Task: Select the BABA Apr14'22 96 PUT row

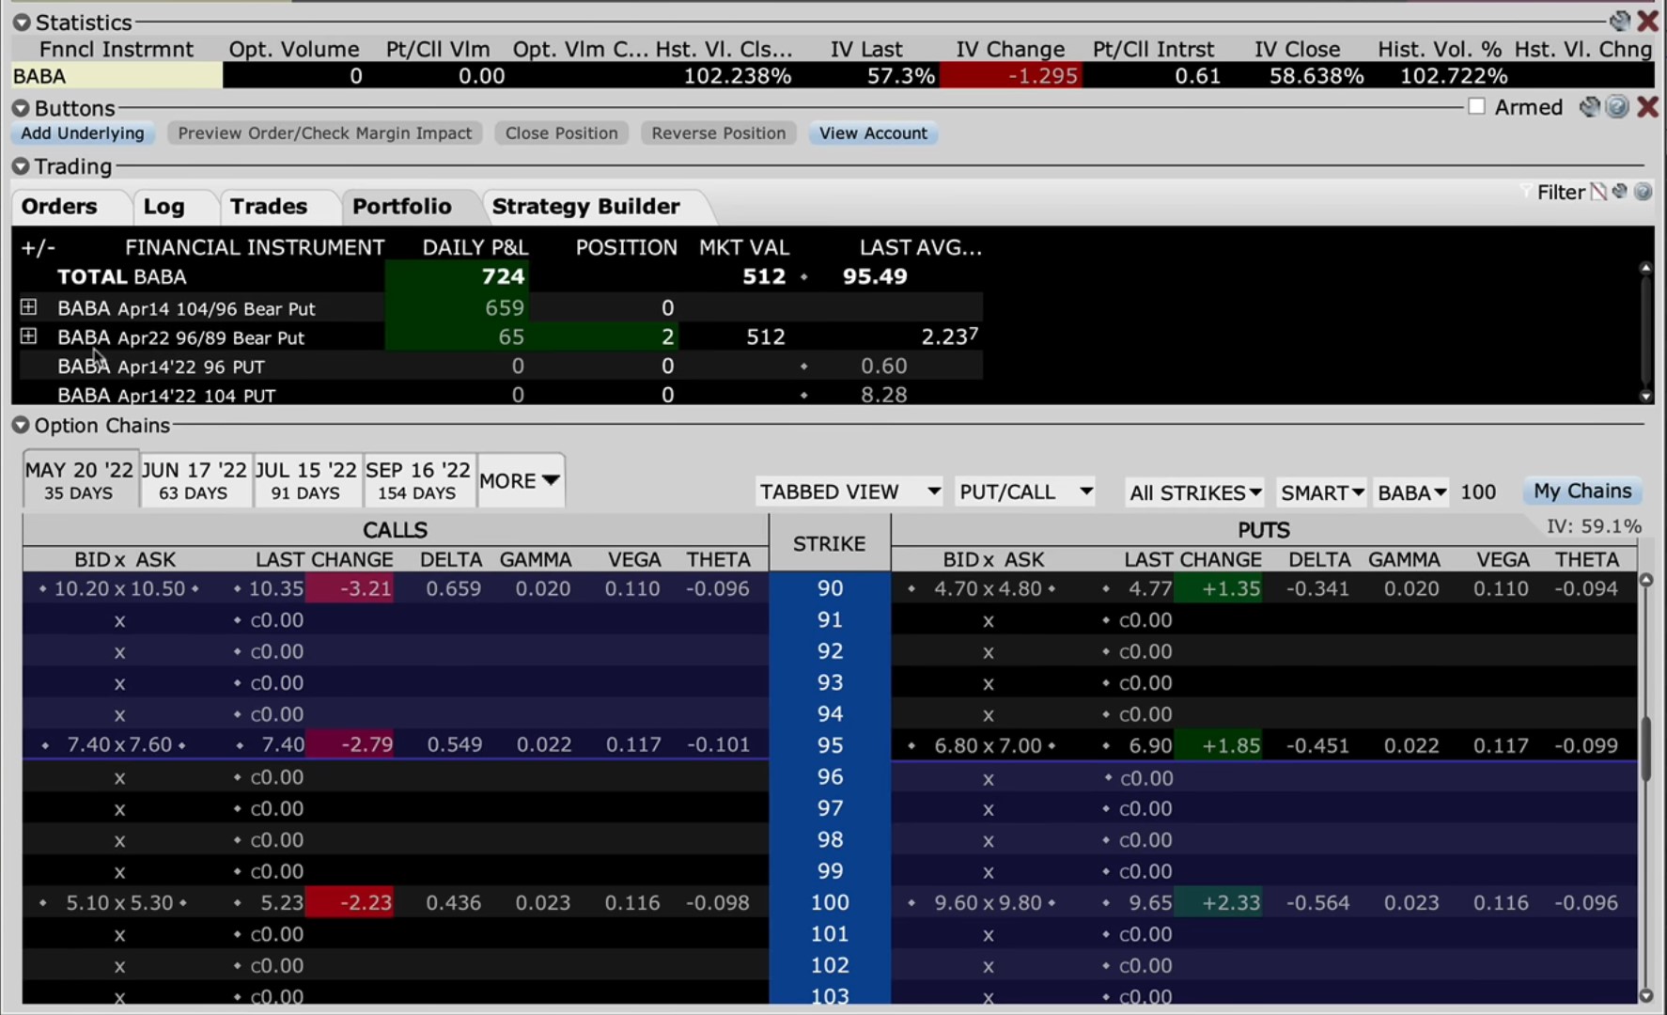Action: (497, 367)
